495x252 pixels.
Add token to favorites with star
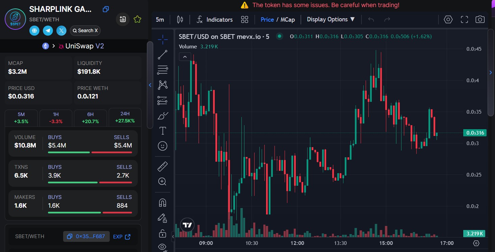click(137, 19)
